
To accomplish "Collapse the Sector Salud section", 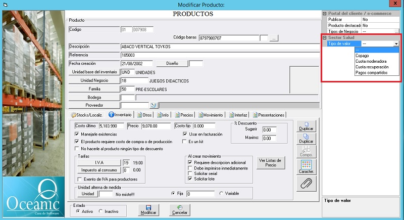I will pos(325,37).
